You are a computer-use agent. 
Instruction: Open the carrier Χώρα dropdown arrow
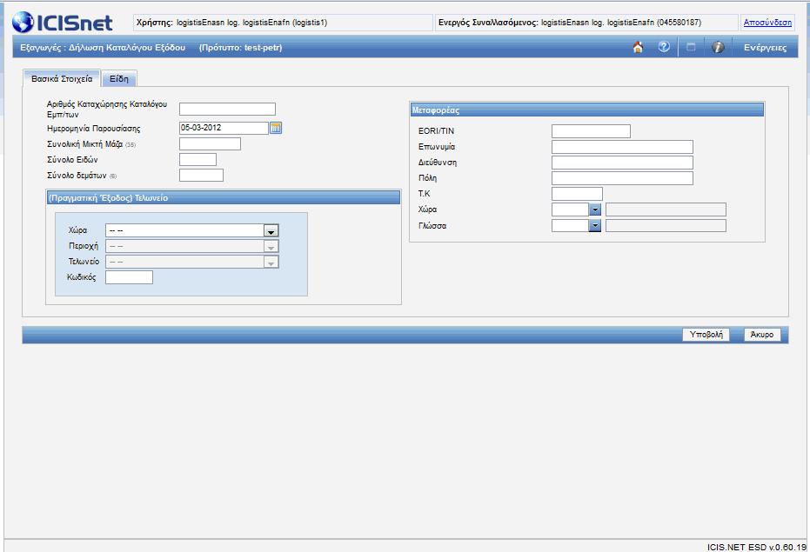(595, 209)
